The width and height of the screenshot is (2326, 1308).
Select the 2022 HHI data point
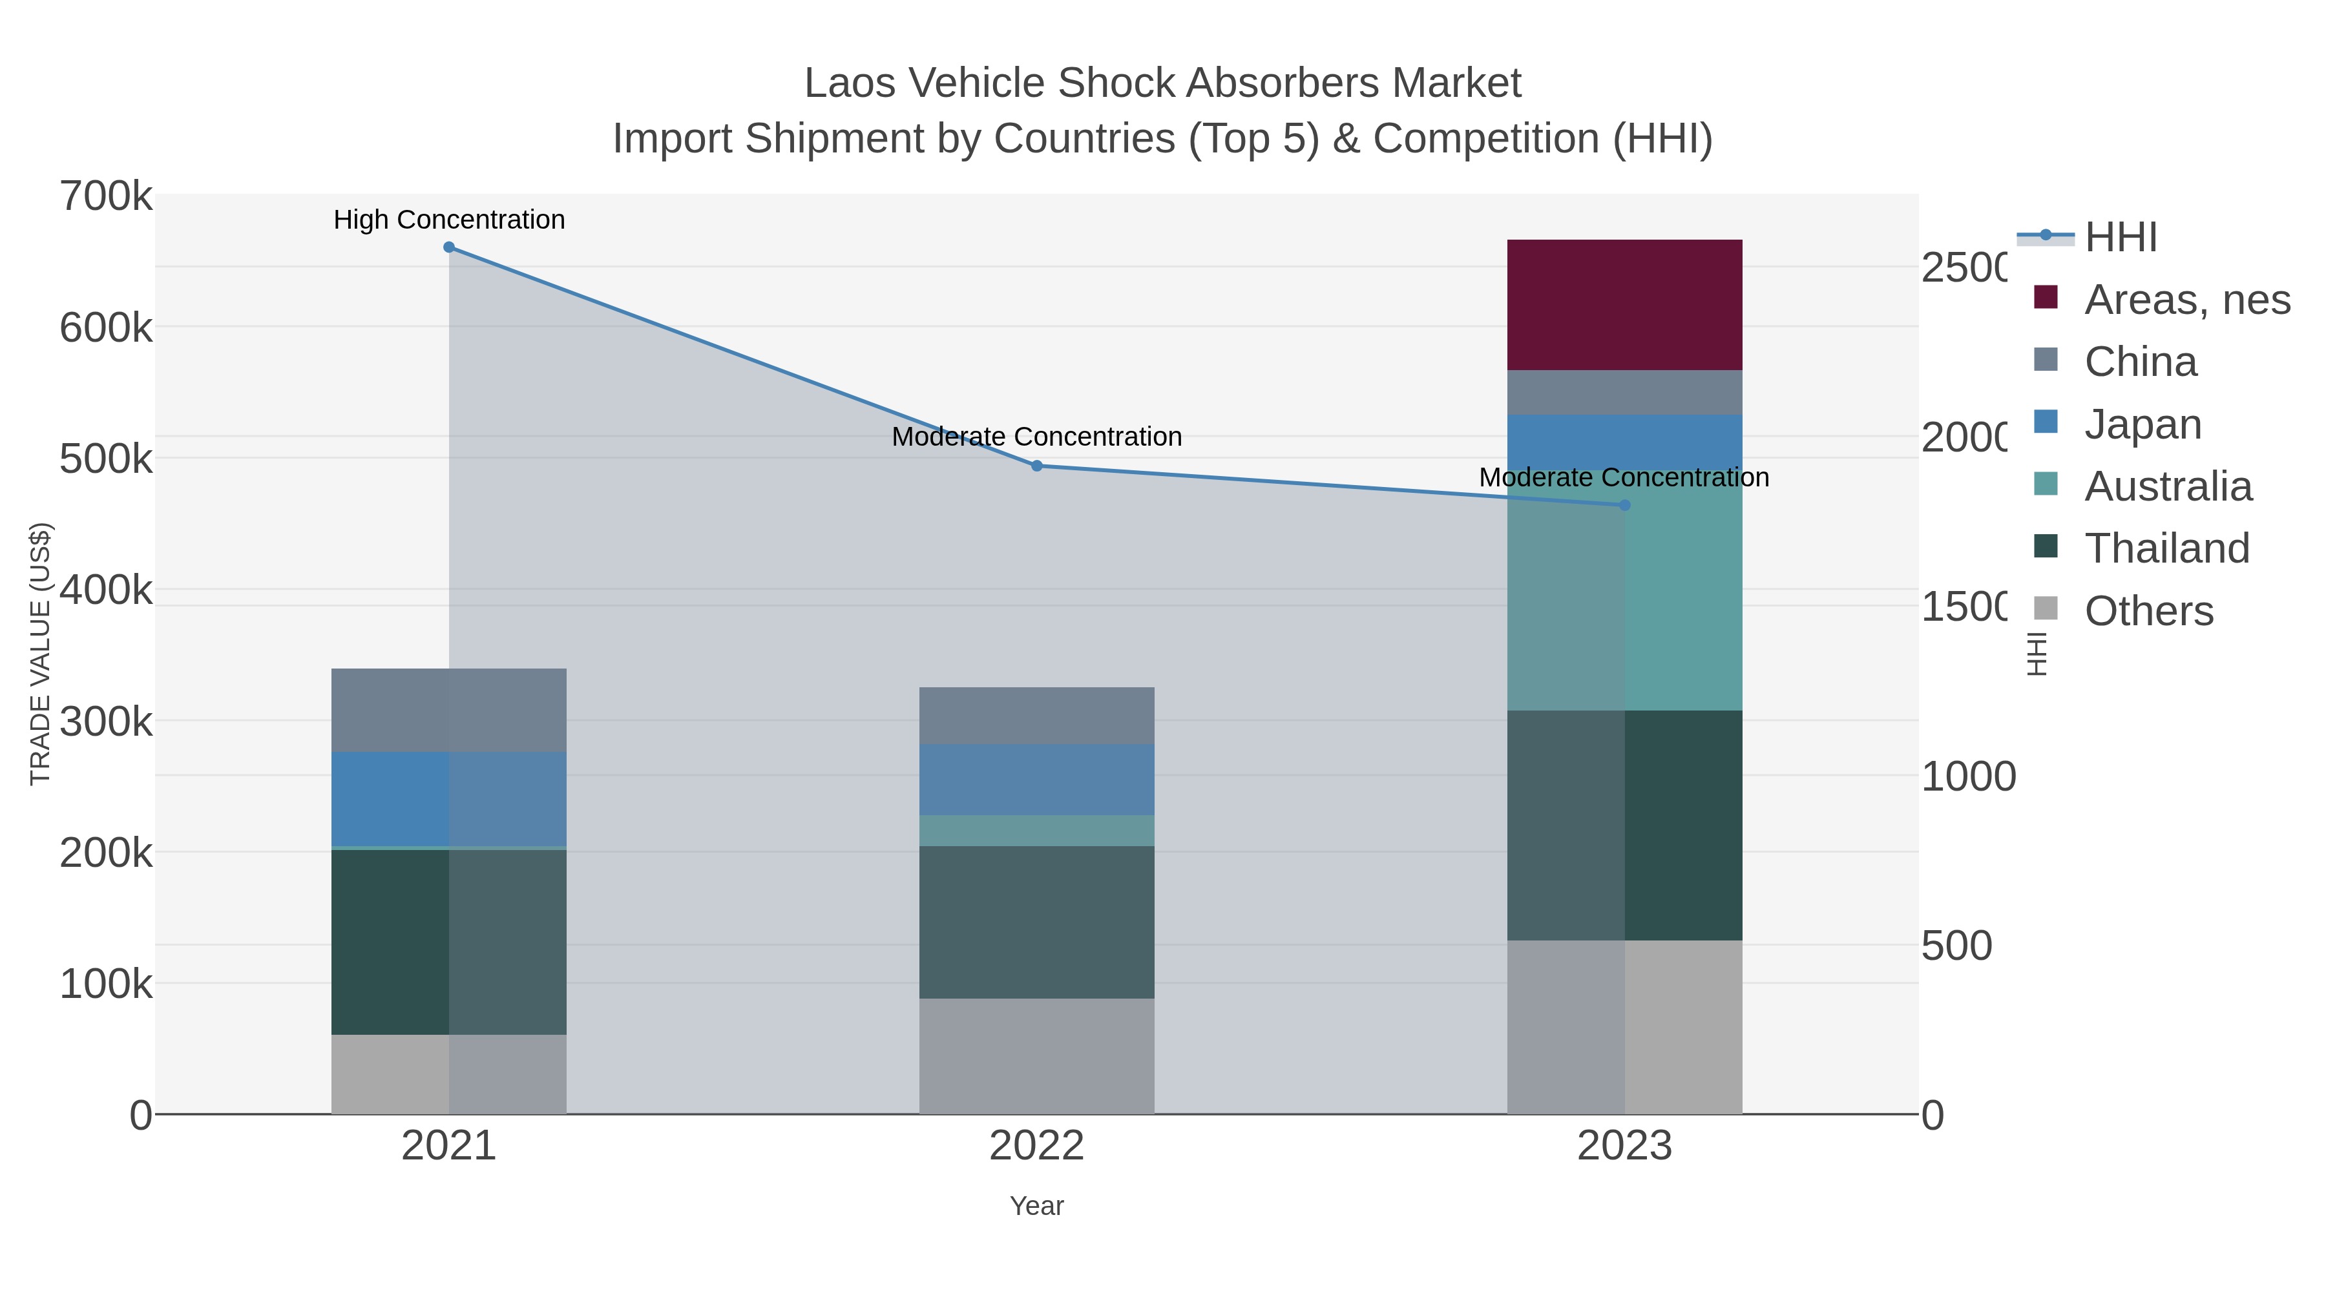1036,466
